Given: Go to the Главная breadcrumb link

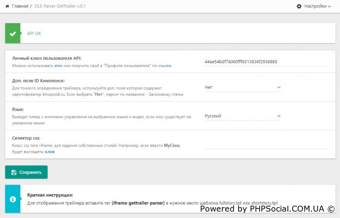Looking at the screenshot, I should point(20,6).
